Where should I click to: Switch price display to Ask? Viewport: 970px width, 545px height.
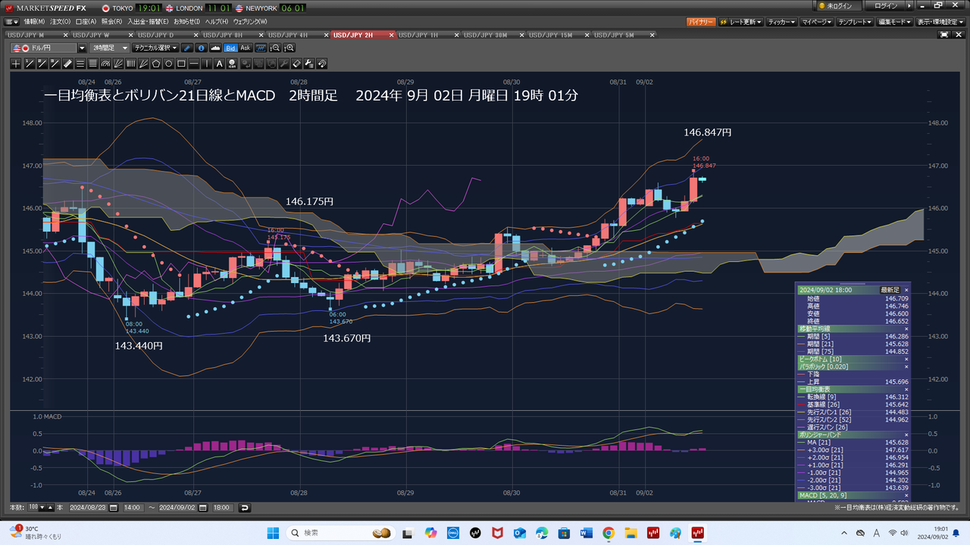click(x=246, y=48)
